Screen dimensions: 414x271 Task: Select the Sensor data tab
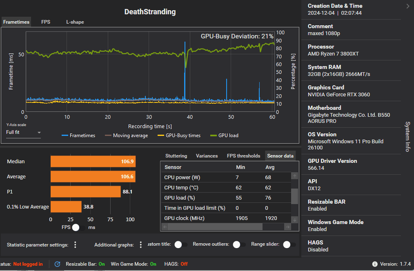tap(280, 155)
